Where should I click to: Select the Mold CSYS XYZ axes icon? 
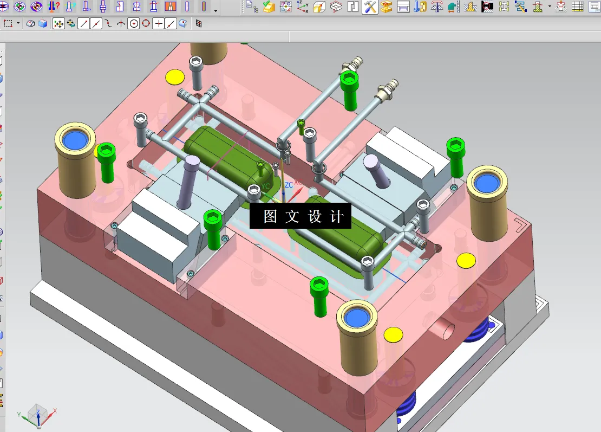303,6
